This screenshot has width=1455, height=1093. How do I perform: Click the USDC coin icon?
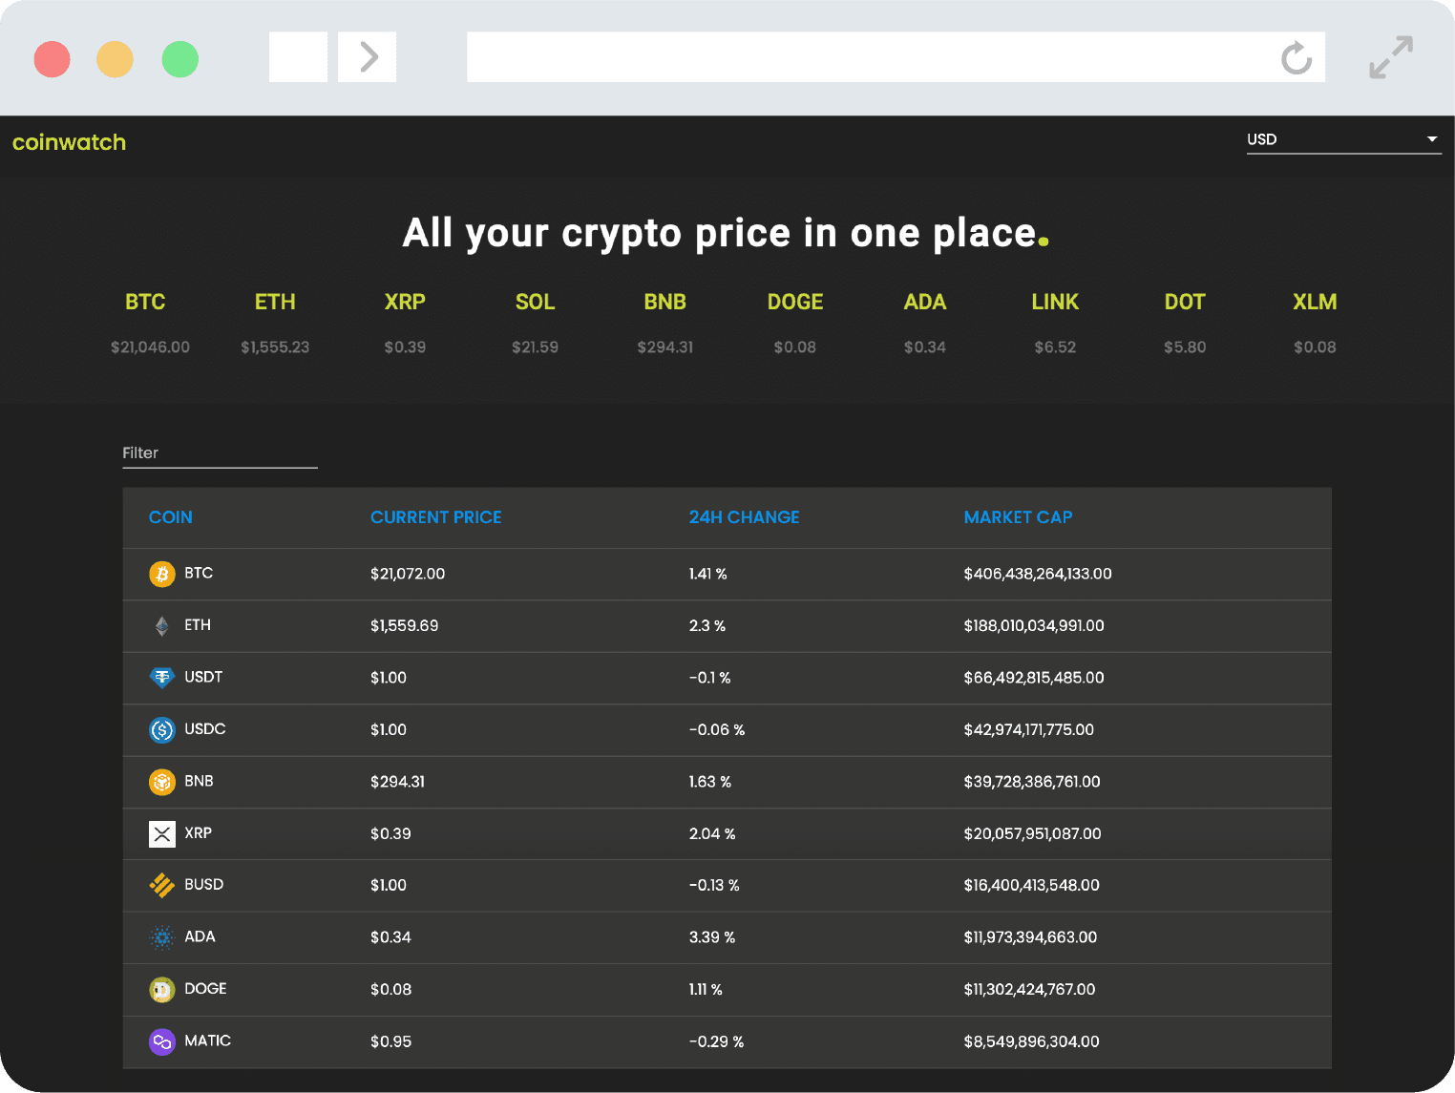pyautogui.click(x=162, y=730)
